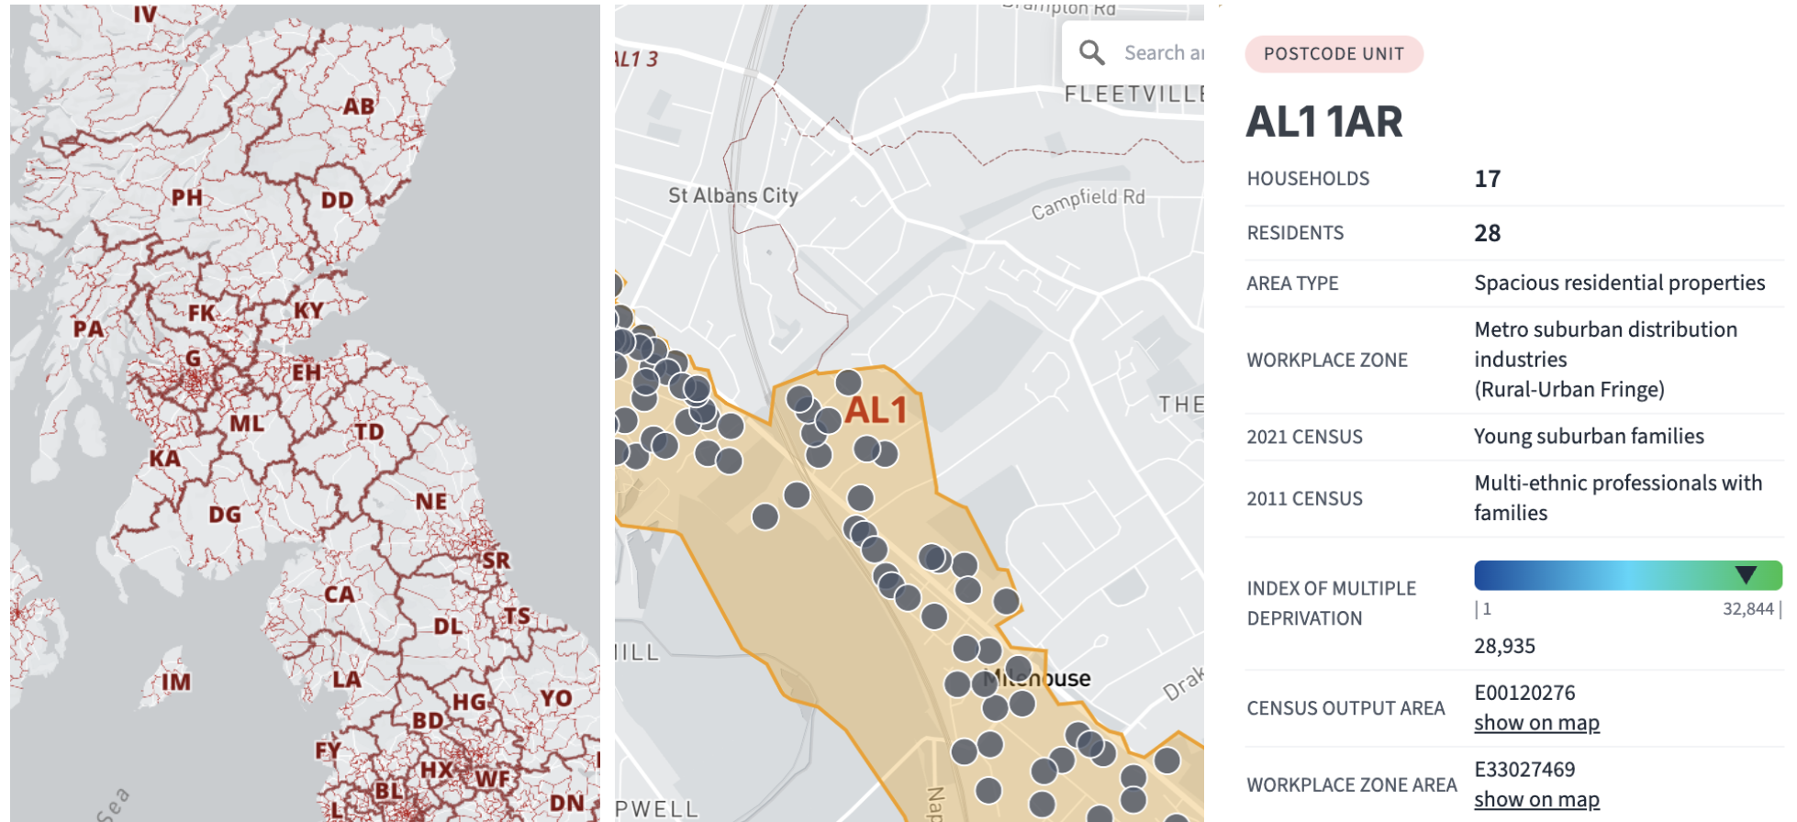1797x822 pixels.
Task: Open show on map for E00120276
Action: 1535,723
